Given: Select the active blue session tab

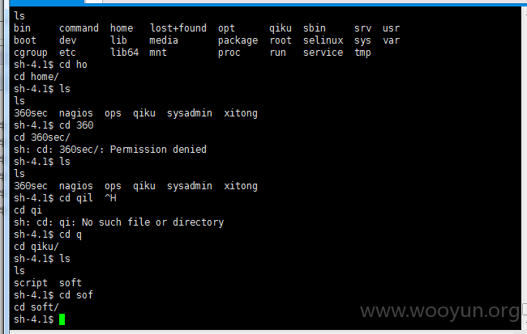Looking at the screenshot, I should click(46, 2).
